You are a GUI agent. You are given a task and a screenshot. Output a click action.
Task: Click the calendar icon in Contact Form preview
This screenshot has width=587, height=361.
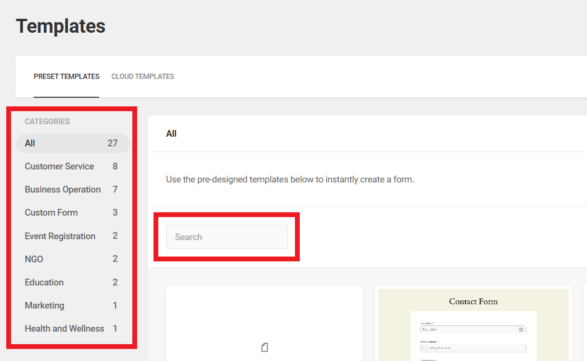521,330
